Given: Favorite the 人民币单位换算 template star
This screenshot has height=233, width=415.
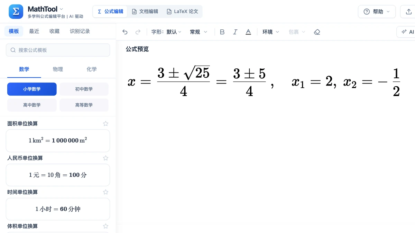Looking at the screenshot, I should [106, 158].
